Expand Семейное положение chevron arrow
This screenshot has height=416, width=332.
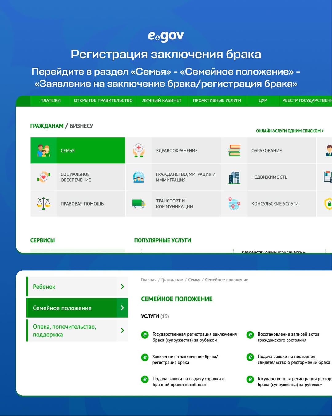tap(122, 308)
